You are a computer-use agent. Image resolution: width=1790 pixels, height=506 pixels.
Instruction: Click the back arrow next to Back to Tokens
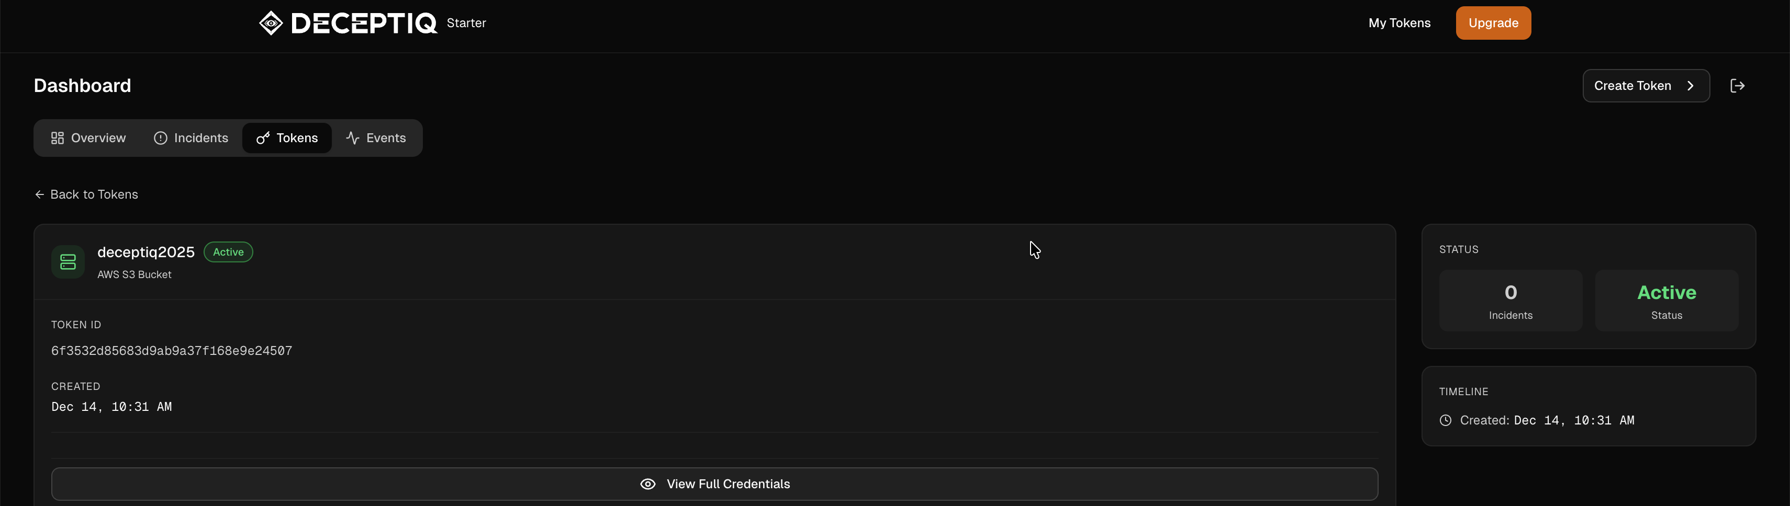pos(40,194)
